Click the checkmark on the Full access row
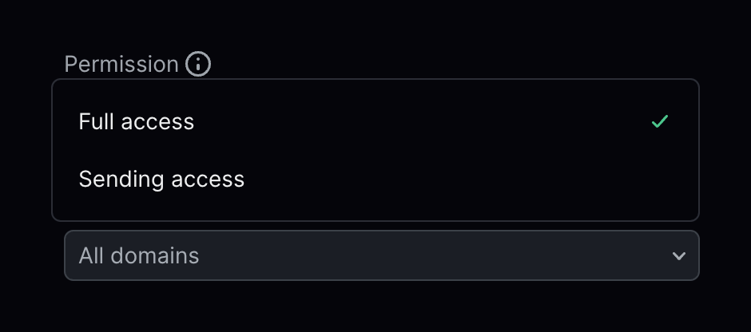The image size is (751, 332). pyautogui.click(x=660, y=122)
